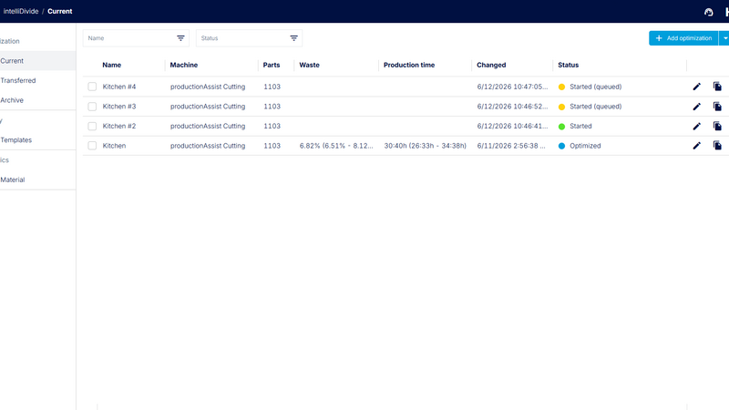This screenshot has width=729, height=410.
Task: Click the 6/11/2026 2:56:38 changed date
Action: [x=511, y=146]
